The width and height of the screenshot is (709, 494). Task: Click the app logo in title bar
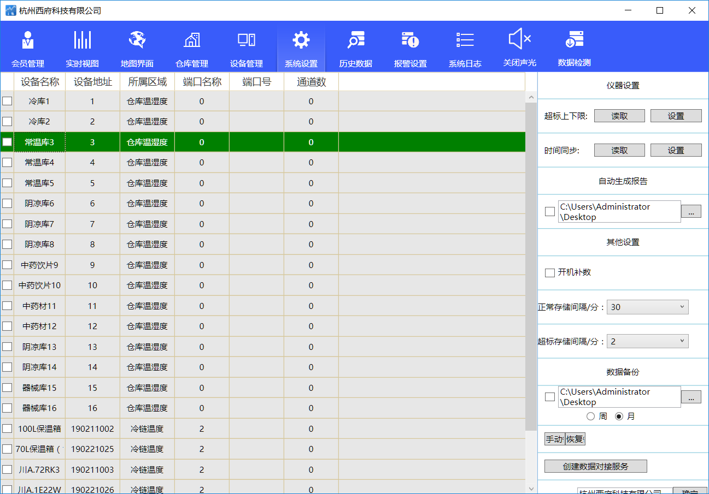point(10,10)
